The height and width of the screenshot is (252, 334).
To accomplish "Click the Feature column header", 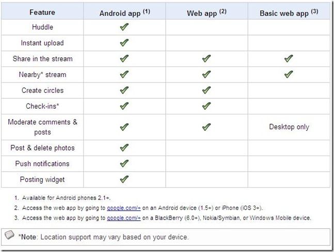I will [x=42, y=12].
